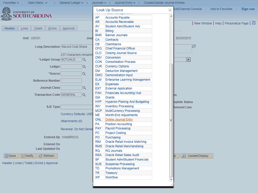Click the page grid icon beside Personalize Page

pos(254,23)
